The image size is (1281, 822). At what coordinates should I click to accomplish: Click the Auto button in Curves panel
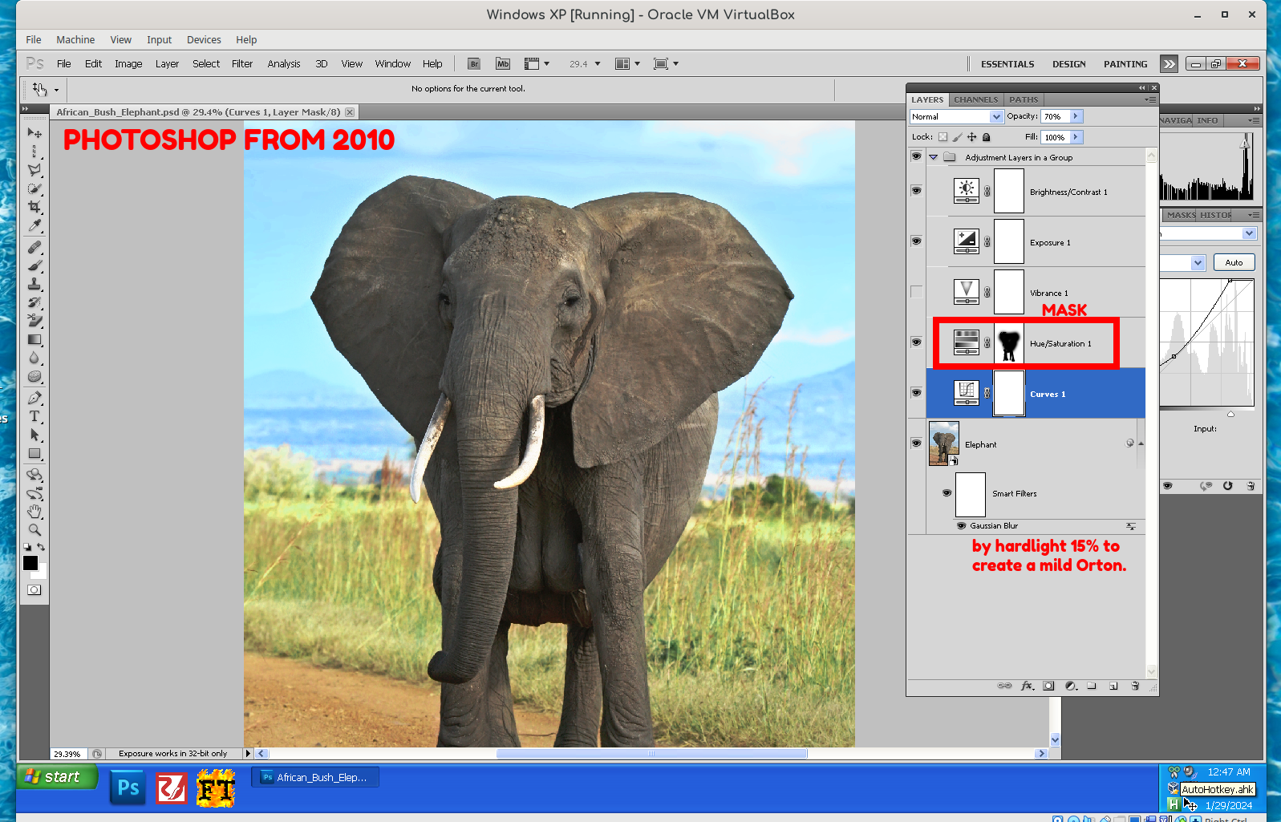pos(1234,262)
